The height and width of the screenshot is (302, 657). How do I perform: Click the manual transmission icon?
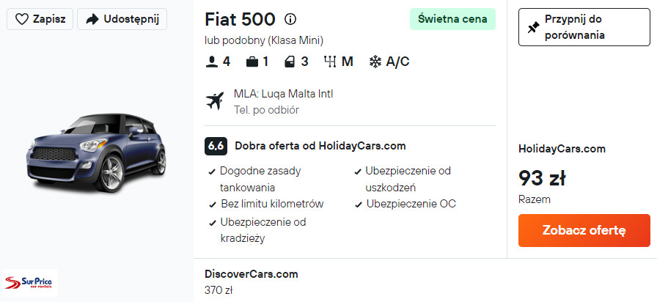[329, 62]
